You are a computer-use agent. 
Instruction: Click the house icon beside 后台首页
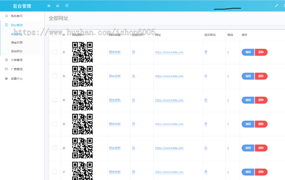7,16
